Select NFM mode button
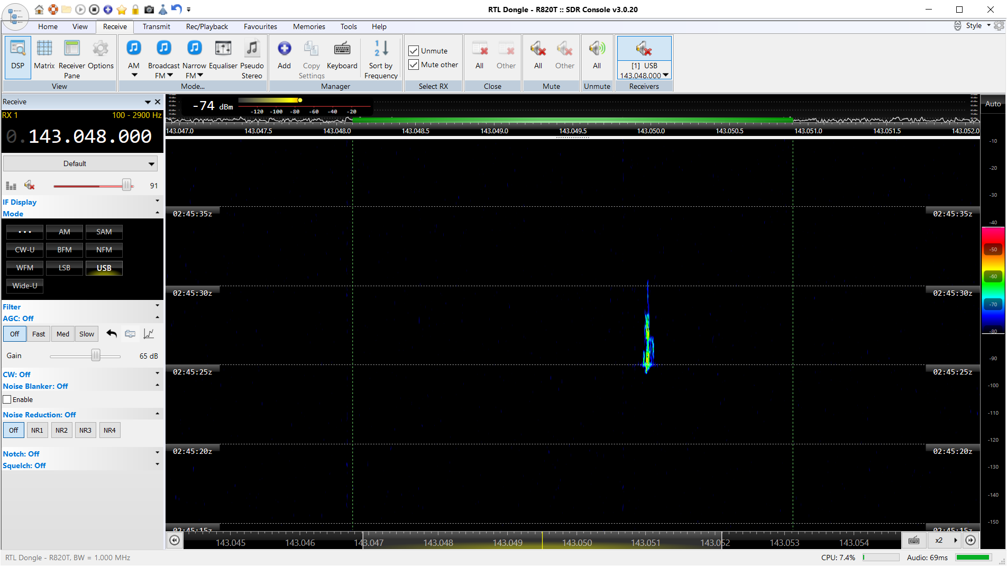This screenshot has width=1007, height=566. [x=104, y=250]
